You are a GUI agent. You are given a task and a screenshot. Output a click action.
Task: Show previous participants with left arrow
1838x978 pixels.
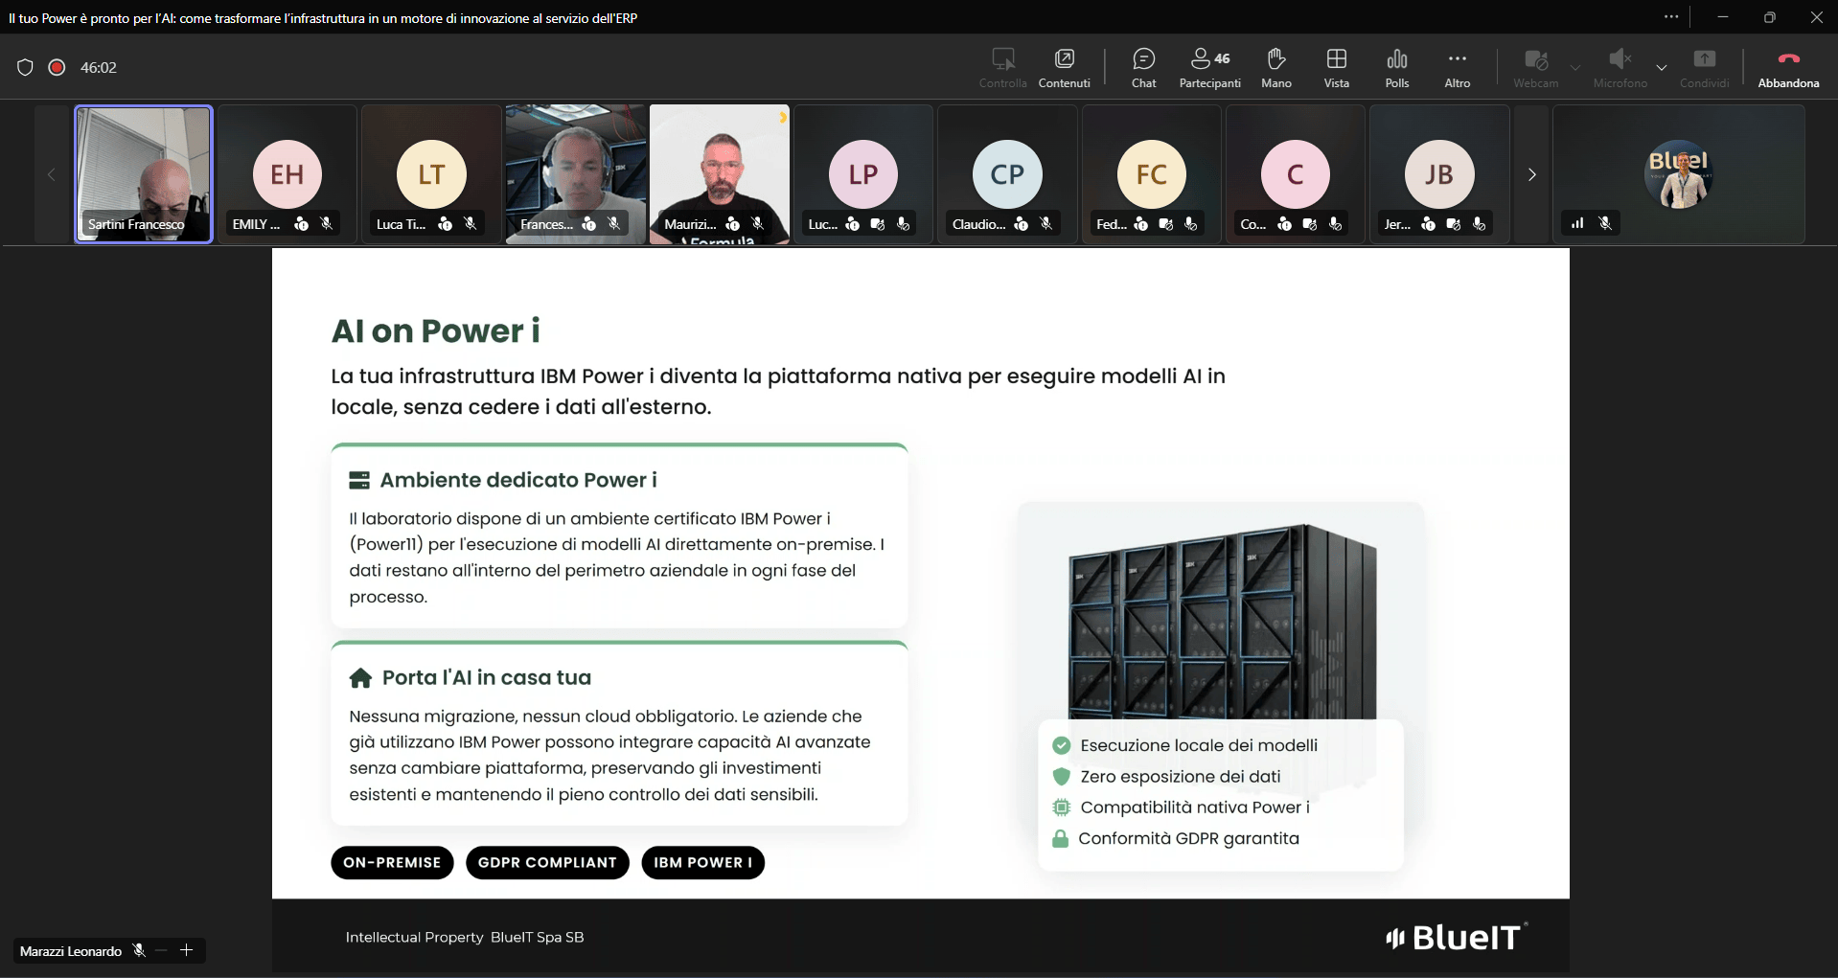(x=52, y=174)
